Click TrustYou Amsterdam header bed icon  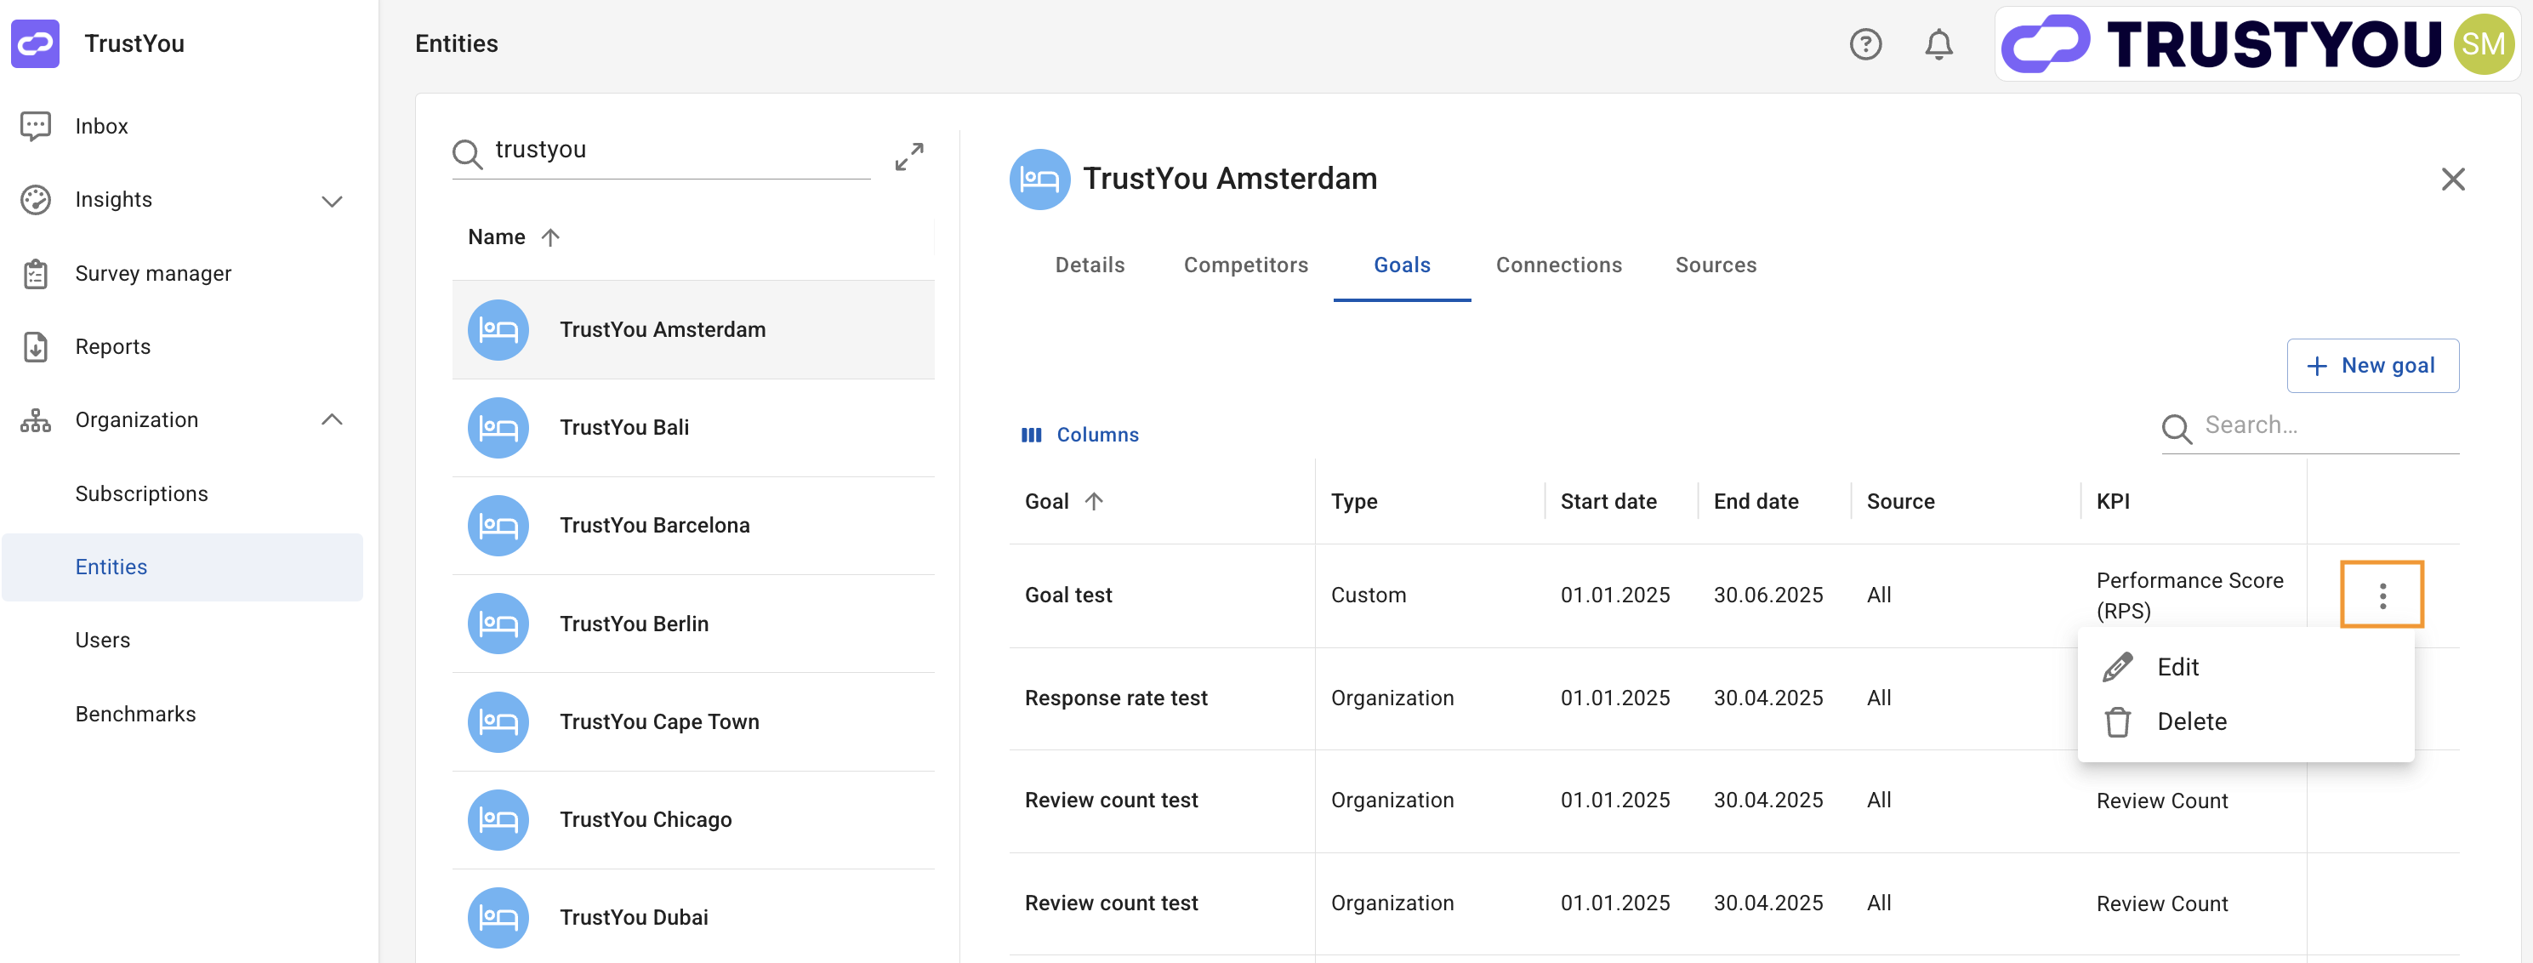pyautogui.click(x=1039, y=179)
